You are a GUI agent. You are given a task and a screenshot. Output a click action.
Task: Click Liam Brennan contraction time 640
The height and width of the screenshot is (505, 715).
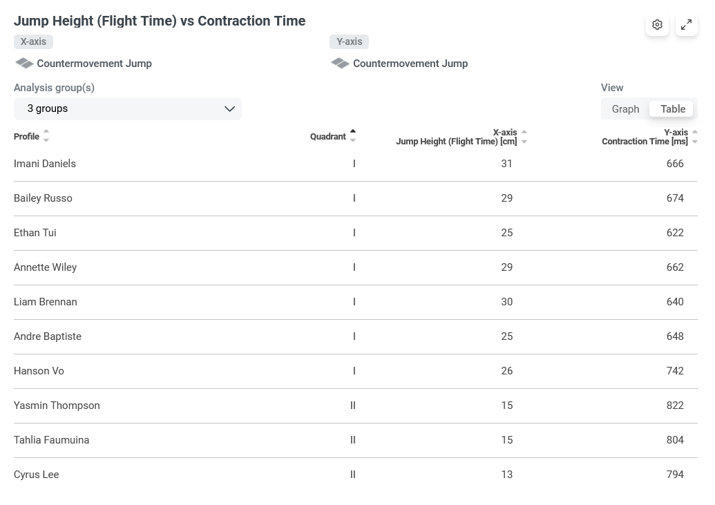[675, 302]
